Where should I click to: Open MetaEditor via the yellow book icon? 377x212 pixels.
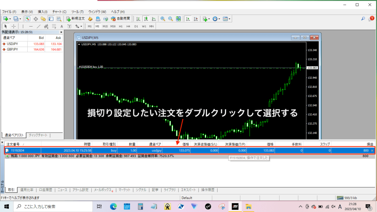point(90,19)
